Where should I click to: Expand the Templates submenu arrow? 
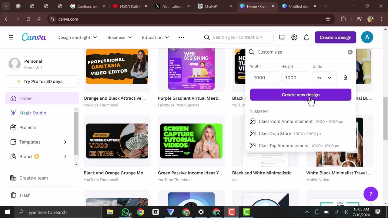[x=65, y=142]
